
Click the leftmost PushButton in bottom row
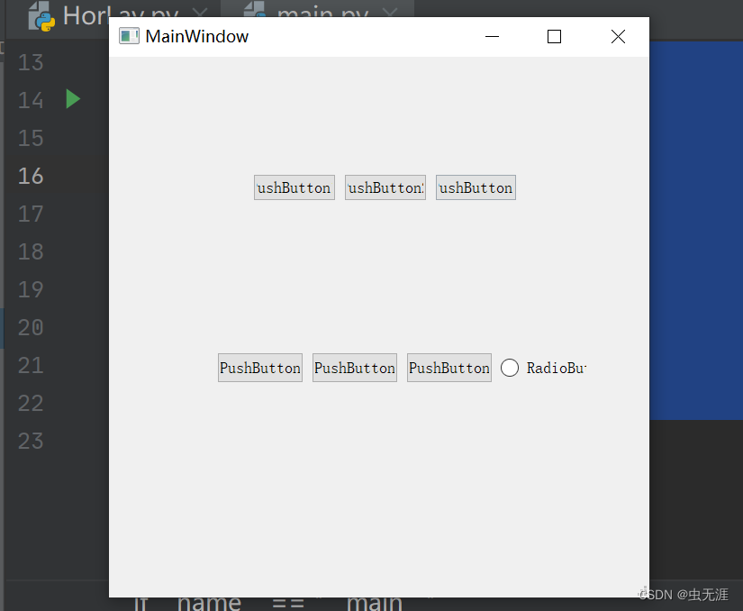pos(260,368)
